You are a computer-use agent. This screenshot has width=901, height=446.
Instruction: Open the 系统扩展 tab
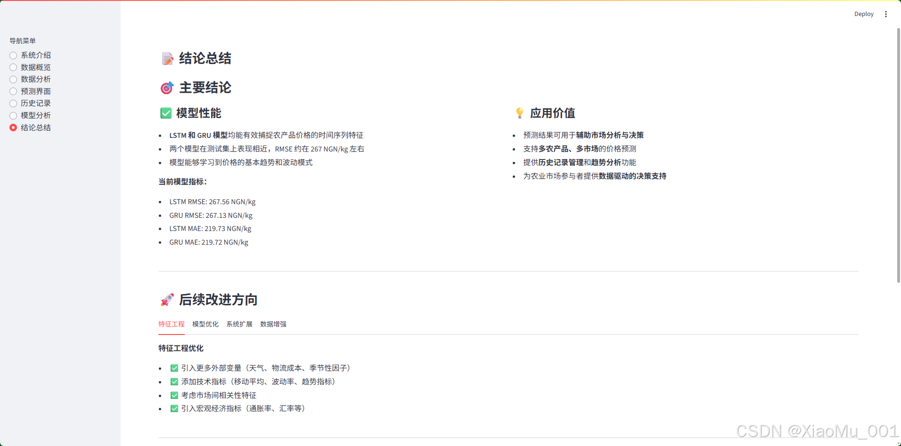(x=239, y=324)
